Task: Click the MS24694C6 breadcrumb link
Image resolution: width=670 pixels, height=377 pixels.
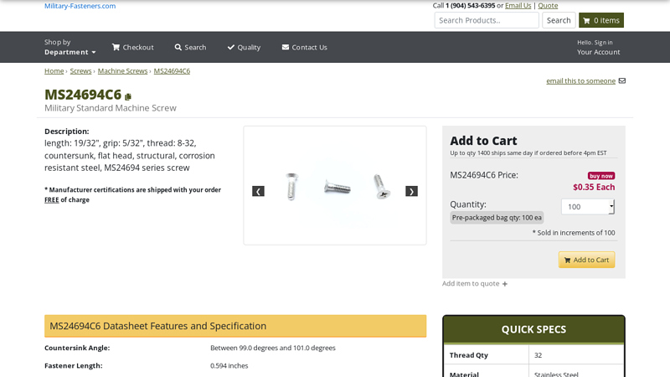Action: 172,71
